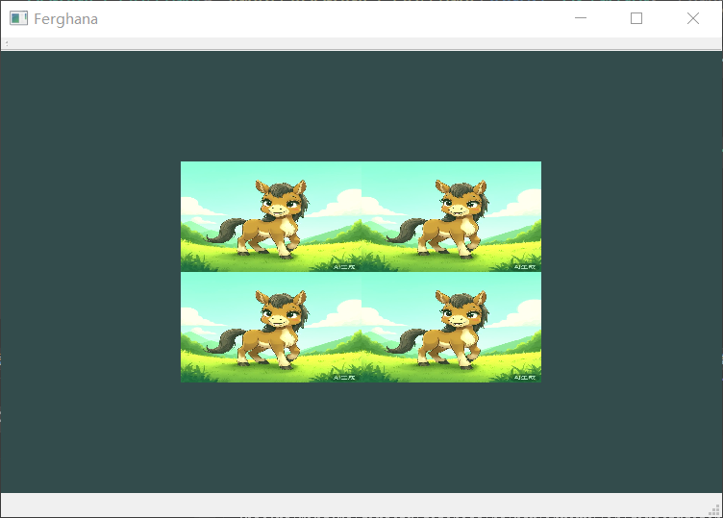723x518 pixels.
Task: Click the Ferghana app icon in title bar
Action: pos(19,18)
